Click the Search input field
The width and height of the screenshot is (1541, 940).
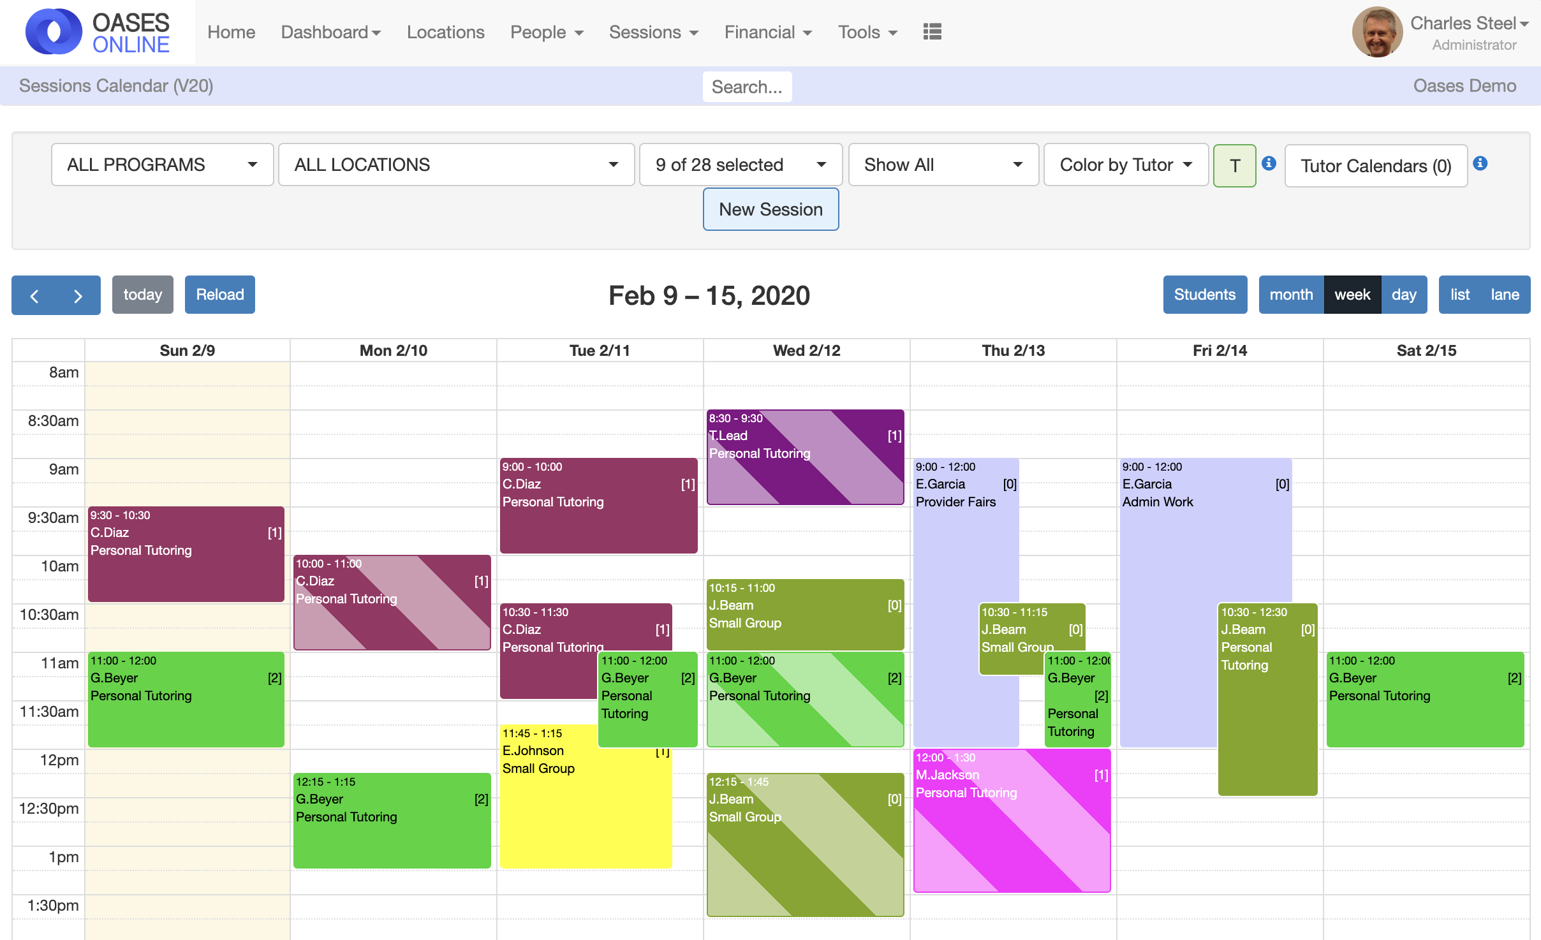[747, 87]
